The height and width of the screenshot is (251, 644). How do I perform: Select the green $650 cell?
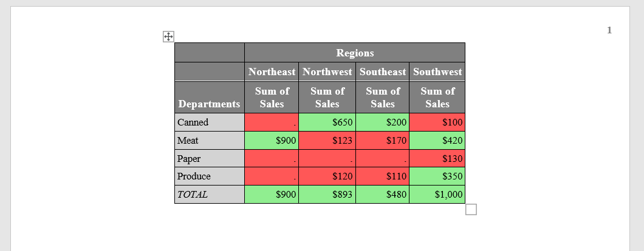pos(327,122)
